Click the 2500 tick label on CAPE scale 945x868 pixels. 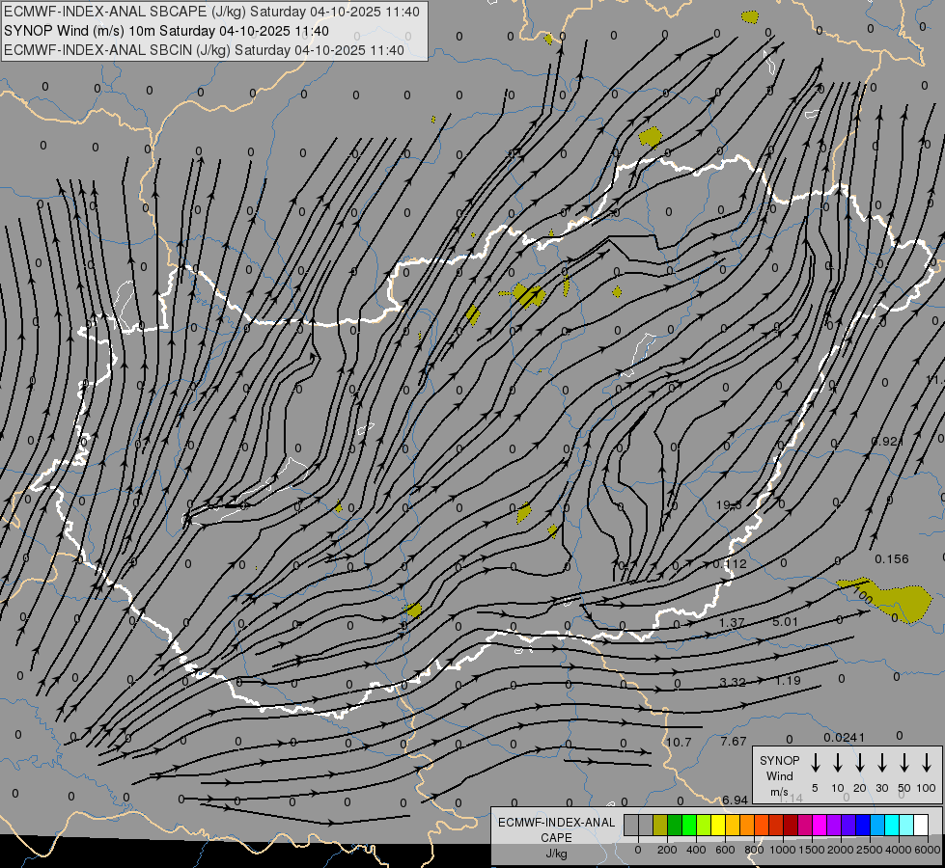(870, 850)
